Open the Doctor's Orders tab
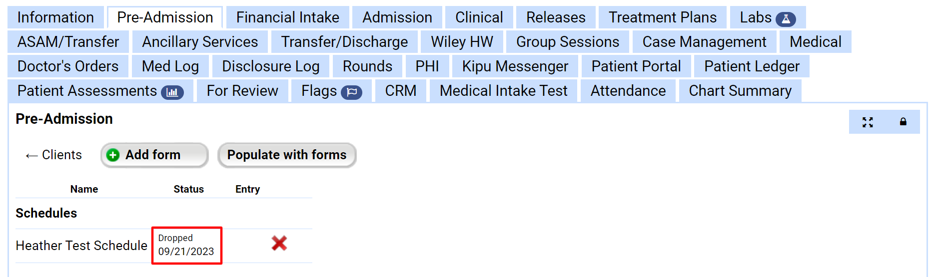934x277 pixels. 68,66
